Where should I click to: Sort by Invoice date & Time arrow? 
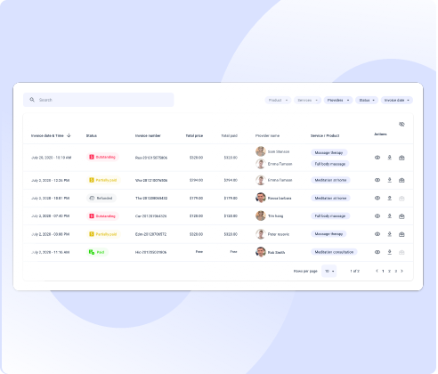(x=69, y=135)
